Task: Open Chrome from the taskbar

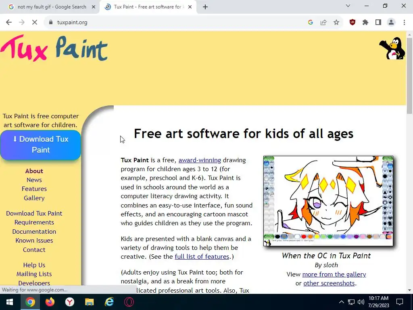Action: click(x=30, y=302)
